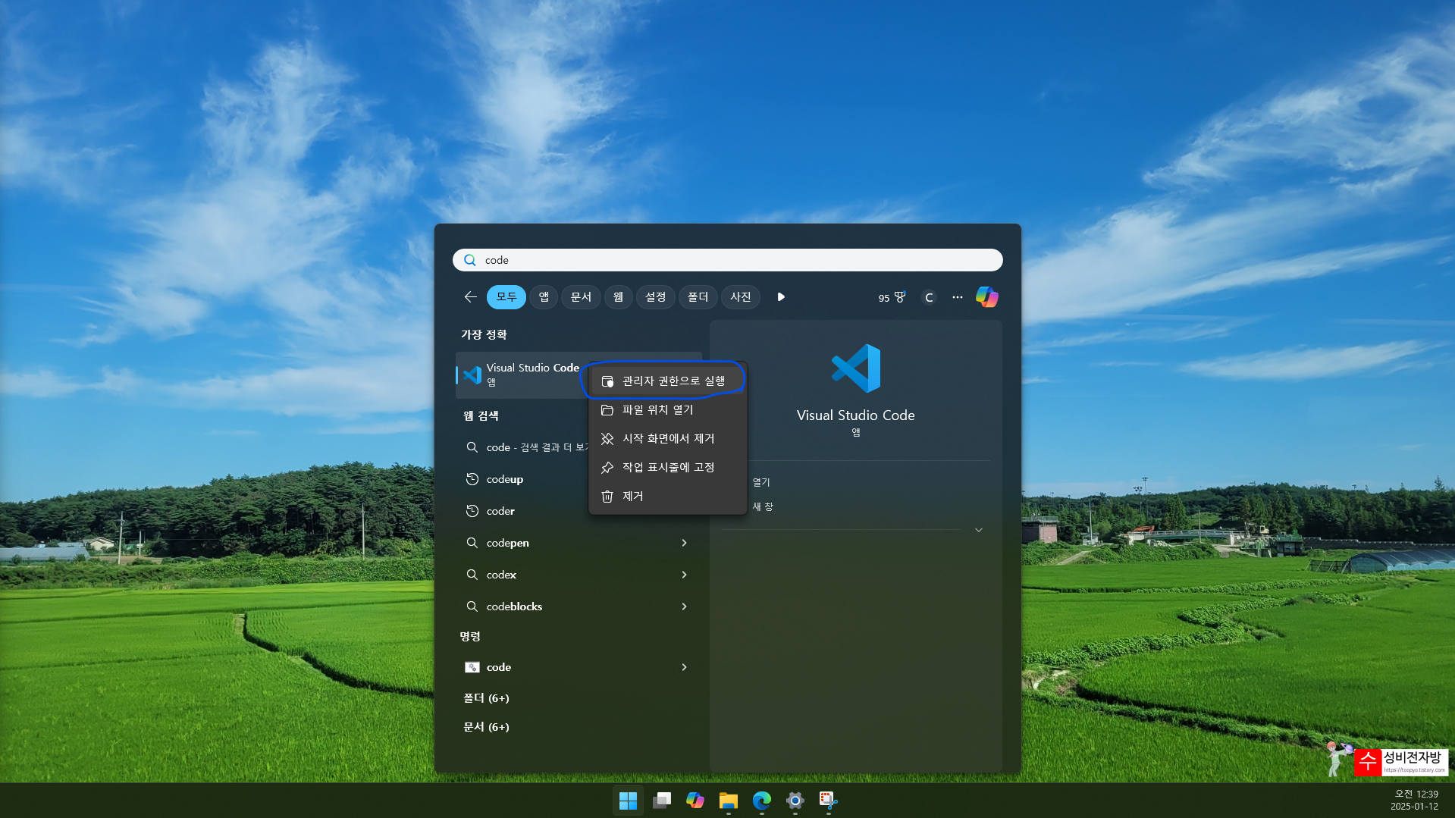Screen dimensions: 1455x818
Task: Click the 'C' account avatar
Action: pos(929,297)
